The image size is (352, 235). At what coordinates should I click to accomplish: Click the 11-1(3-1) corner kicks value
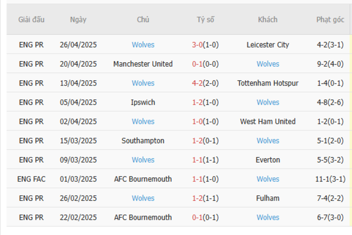pyautogui.click(x=330, y=179)
